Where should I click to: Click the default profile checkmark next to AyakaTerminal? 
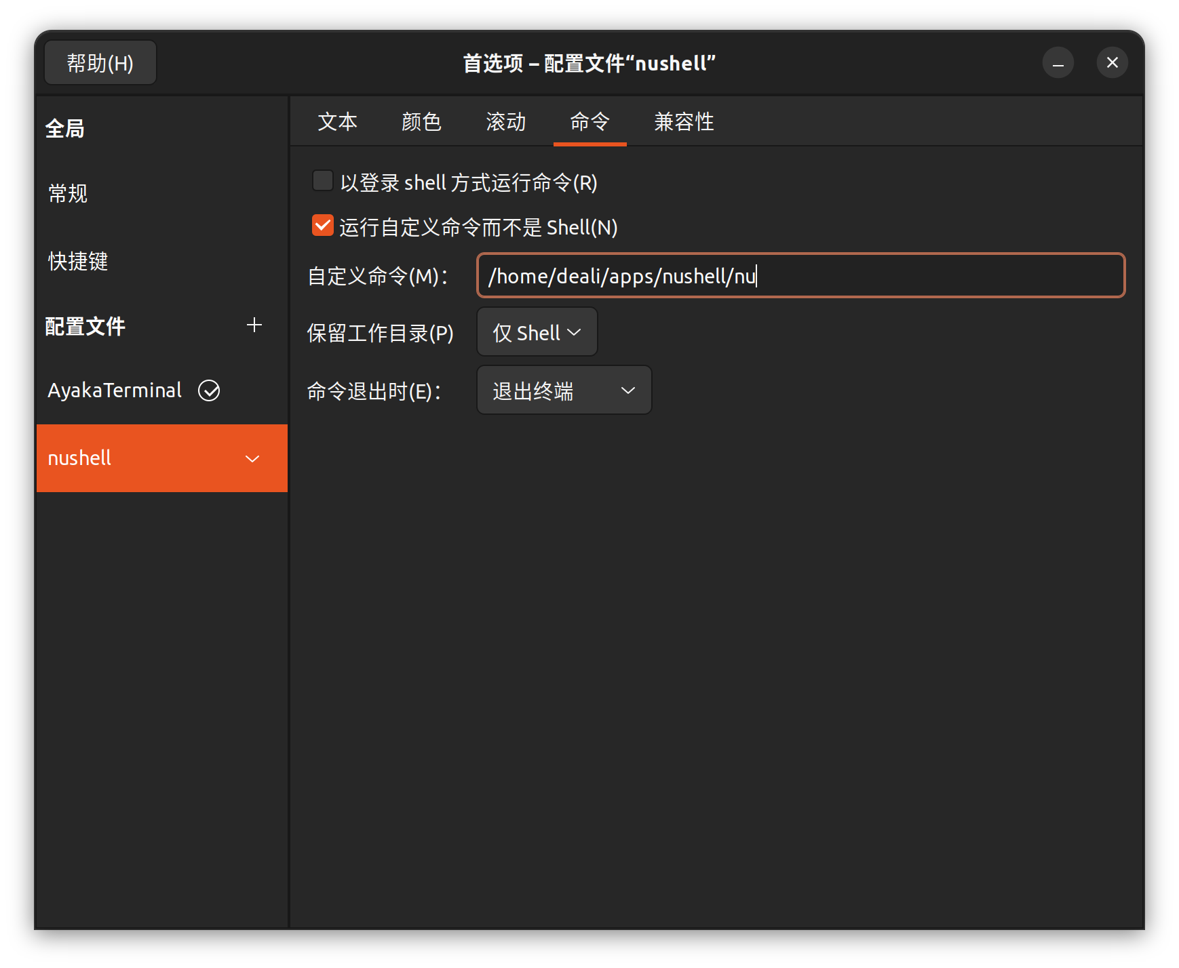tap(209, 390)
